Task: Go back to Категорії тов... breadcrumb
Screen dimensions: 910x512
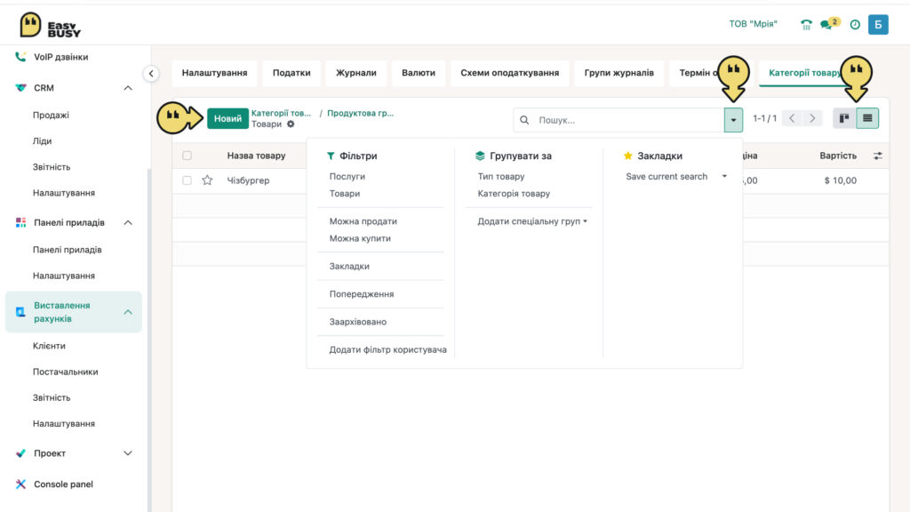Action: 281,113
